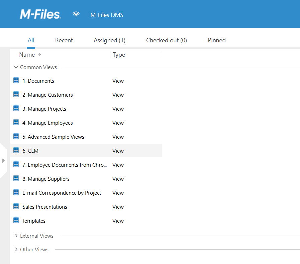Click the view icon beside 8. Manage Suppliers
Image resolution: width=300 pixels, height=264 pixels.
[16, 179]
